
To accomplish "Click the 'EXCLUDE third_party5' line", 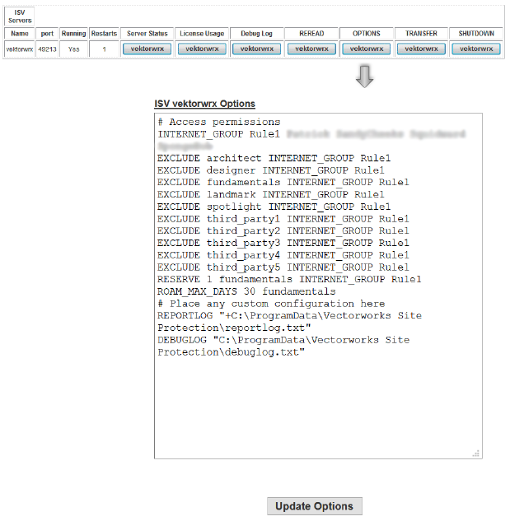I will tap(283, 267).
